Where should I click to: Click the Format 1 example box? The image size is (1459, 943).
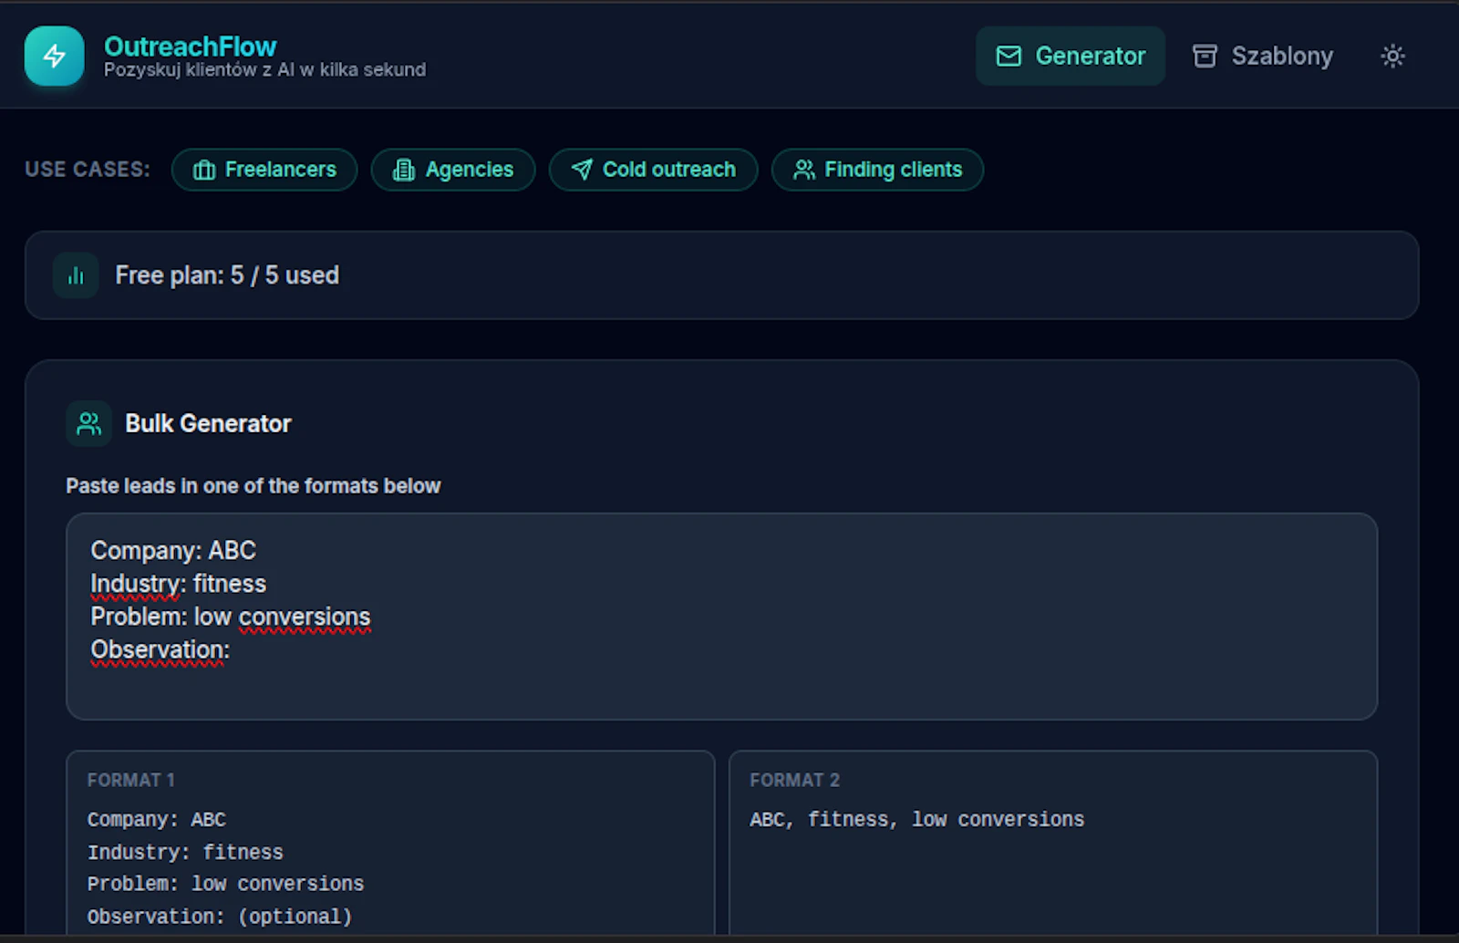[390, 848]
